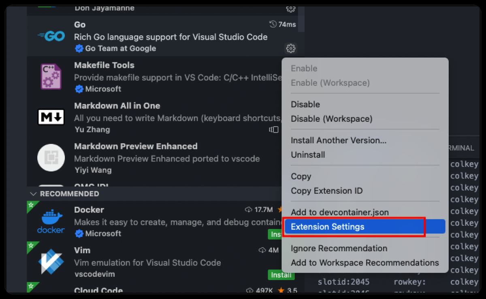Install the Vim extension

pos(281,275)
